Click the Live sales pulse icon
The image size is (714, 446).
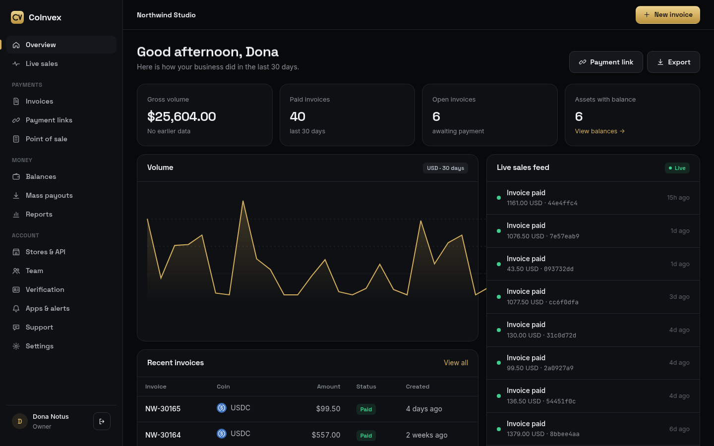(x=16, y=64)
